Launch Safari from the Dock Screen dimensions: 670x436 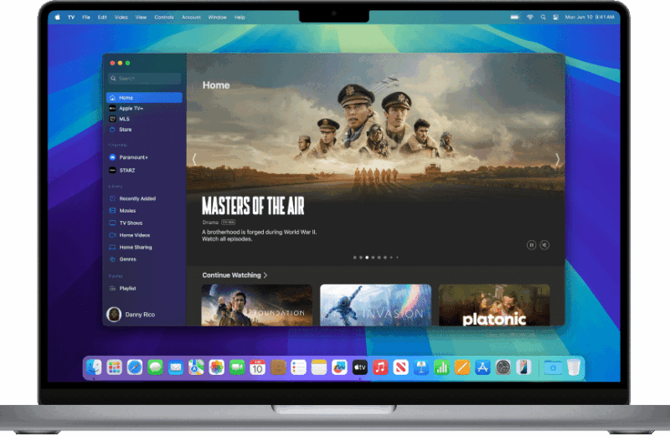click(x=135, y=367)
